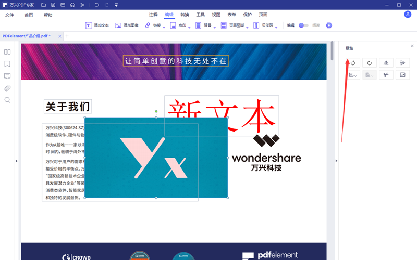Open the thumbnails panel in left sidebar
The width and height of the screenshot is (417, 260).
[x=7, y=52]
